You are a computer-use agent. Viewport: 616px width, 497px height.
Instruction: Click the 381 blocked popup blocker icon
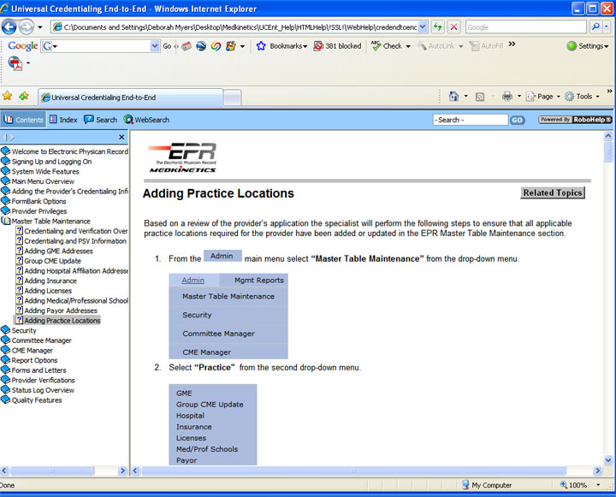coord(317,46)
